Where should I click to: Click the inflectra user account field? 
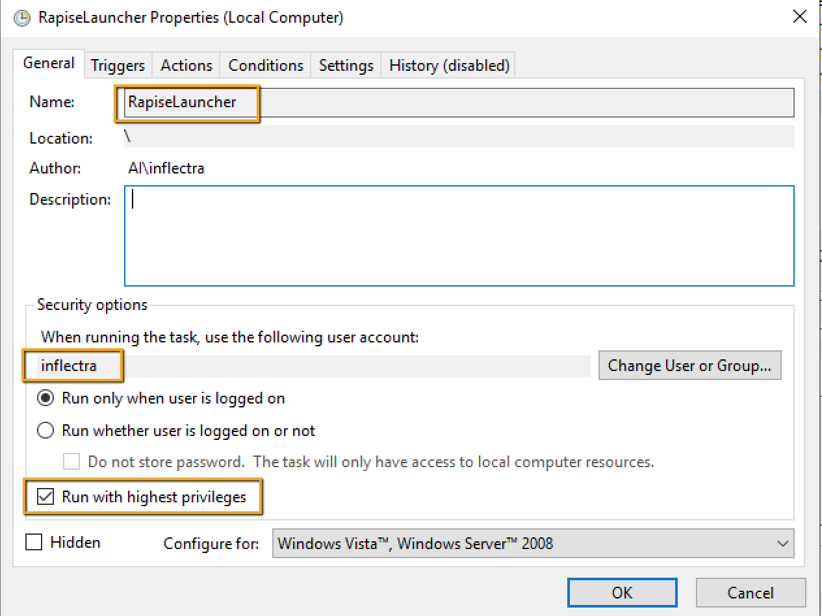click(x=312, y=366)
